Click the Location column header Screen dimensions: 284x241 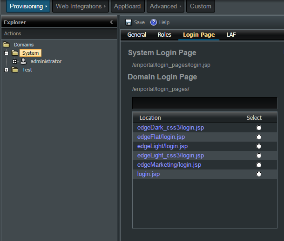(x=186, y=117)
